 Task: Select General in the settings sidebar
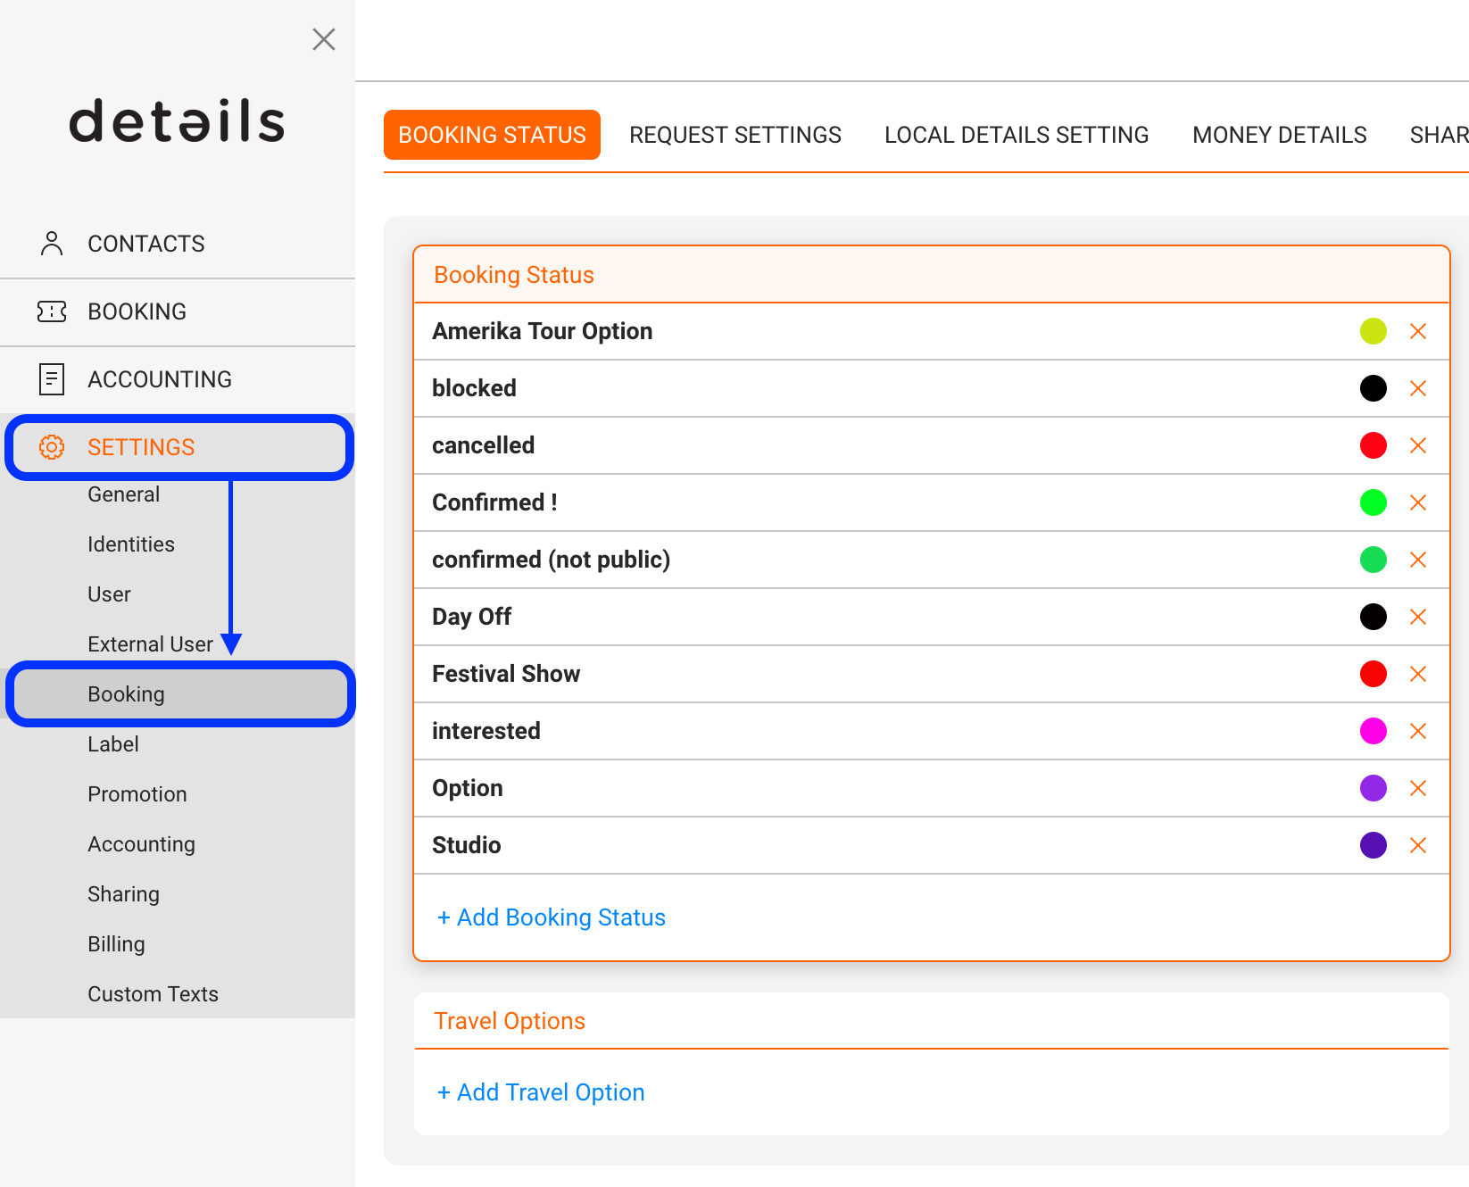[x=124, y=494]
